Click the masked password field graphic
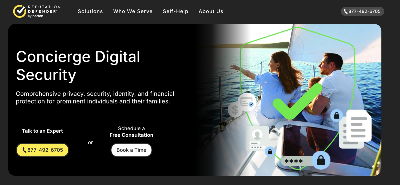Image resolution: width=400 pixels, height=185 pixels. [x=296, y=161]
